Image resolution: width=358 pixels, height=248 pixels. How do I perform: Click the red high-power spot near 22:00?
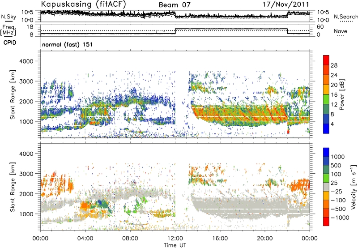coord(288,132)
